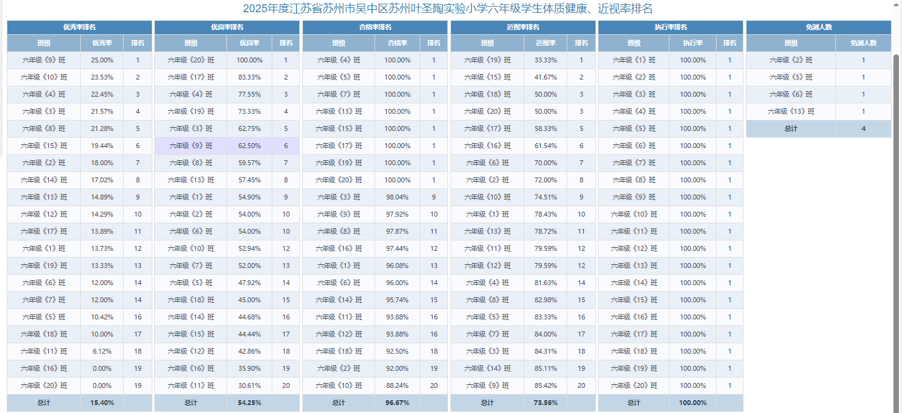Select the 执行率排名 table header

[x=670, y=28]
